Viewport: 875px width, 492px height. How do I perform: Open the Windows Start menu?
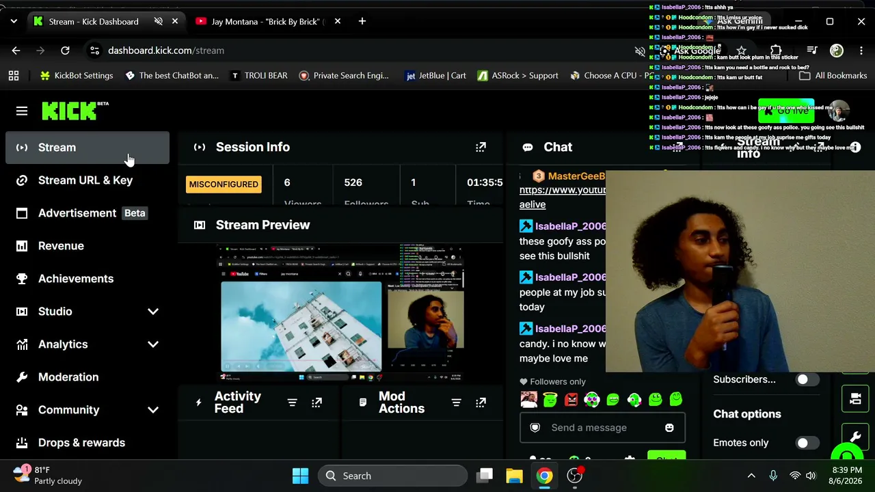coord(300,476)
